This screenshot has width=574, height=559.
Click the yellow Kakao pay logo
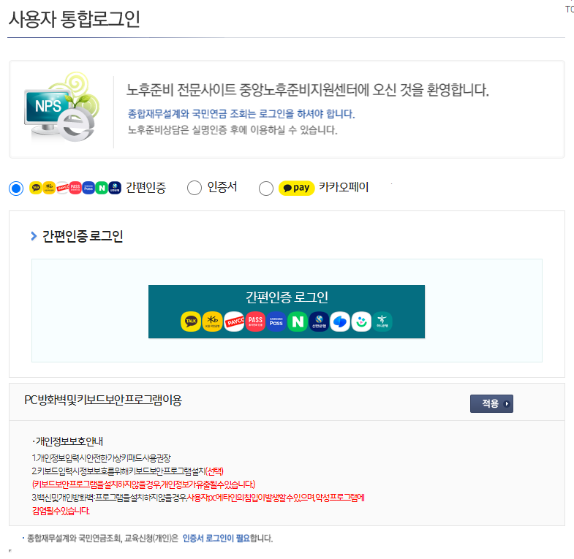point(297,188)
